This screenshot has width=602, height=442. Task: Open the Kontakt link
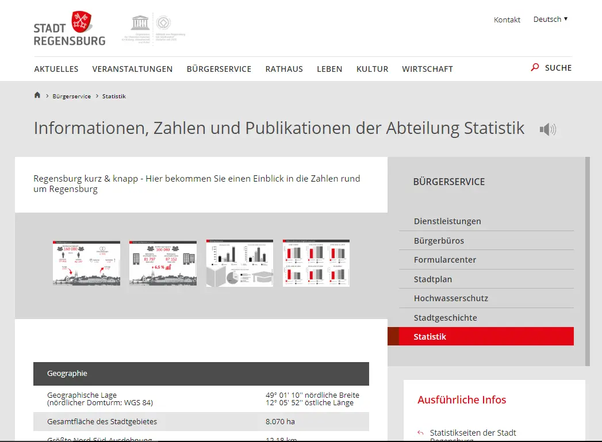[x=507, y=20]
